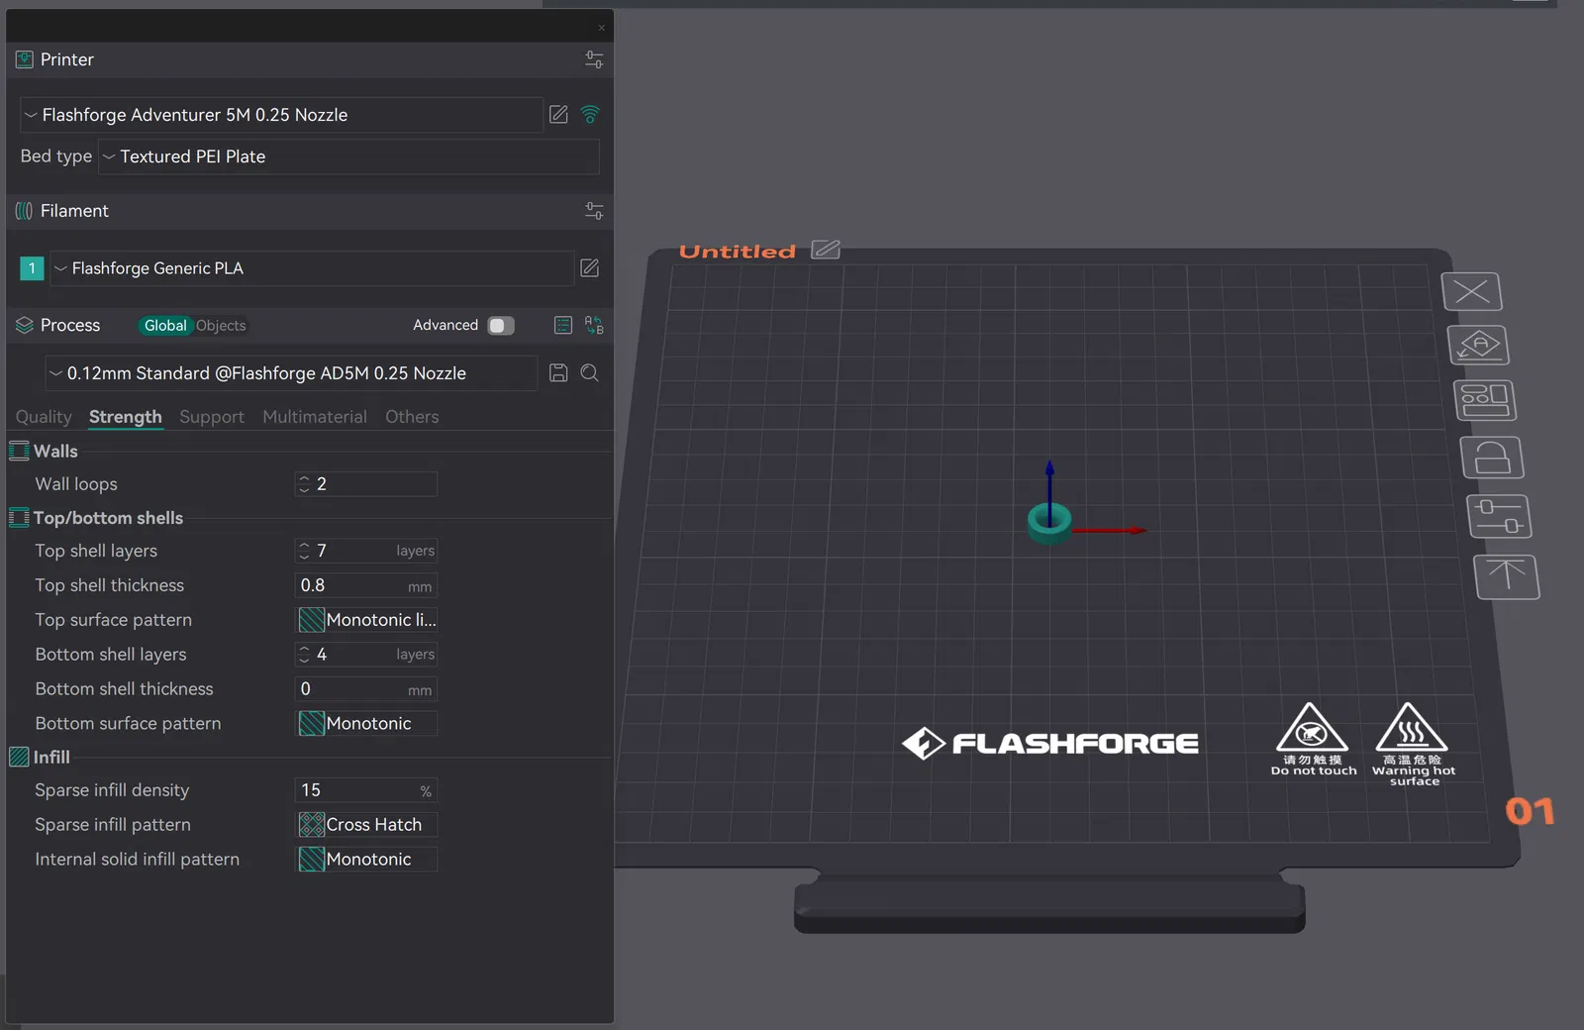Click the filament 1 color swatch
Screen dimensions: 1584x1030
tap(32, 268)
